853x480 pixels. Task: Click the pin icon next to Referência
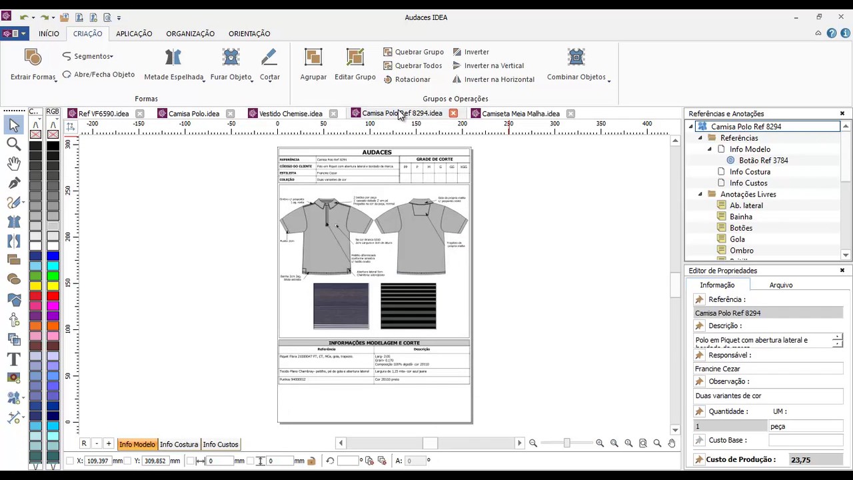click(699, 299)
